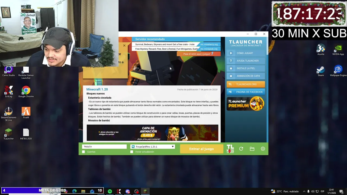Viewport: 347px width, 195px height.
Task: Open ForgeOptiFine 1.20.1 version dropdown
Action: (152, 147)
